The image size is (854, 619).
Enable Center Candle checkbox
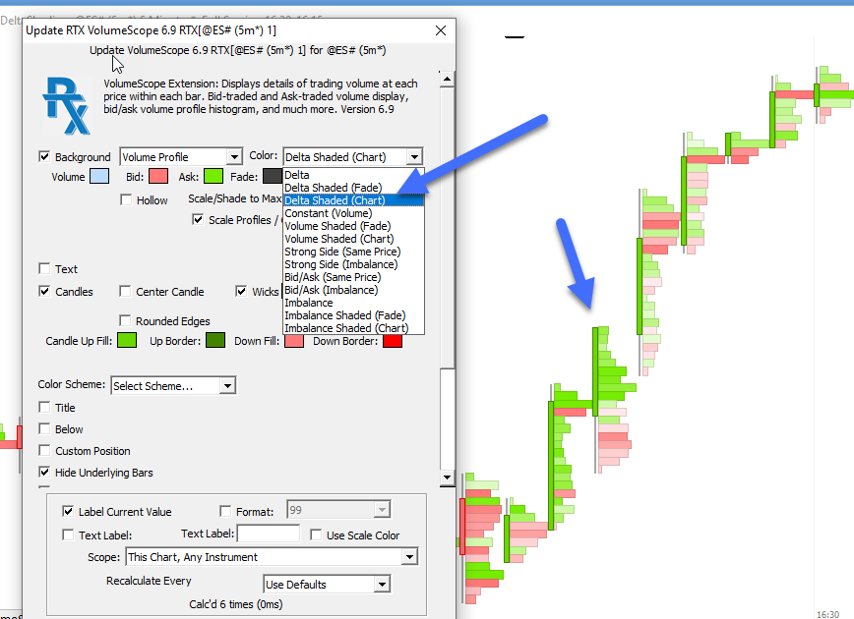[125, 291]
